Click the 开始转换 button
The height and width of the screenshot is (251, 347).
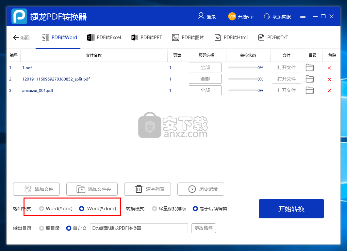pos(291,209)
